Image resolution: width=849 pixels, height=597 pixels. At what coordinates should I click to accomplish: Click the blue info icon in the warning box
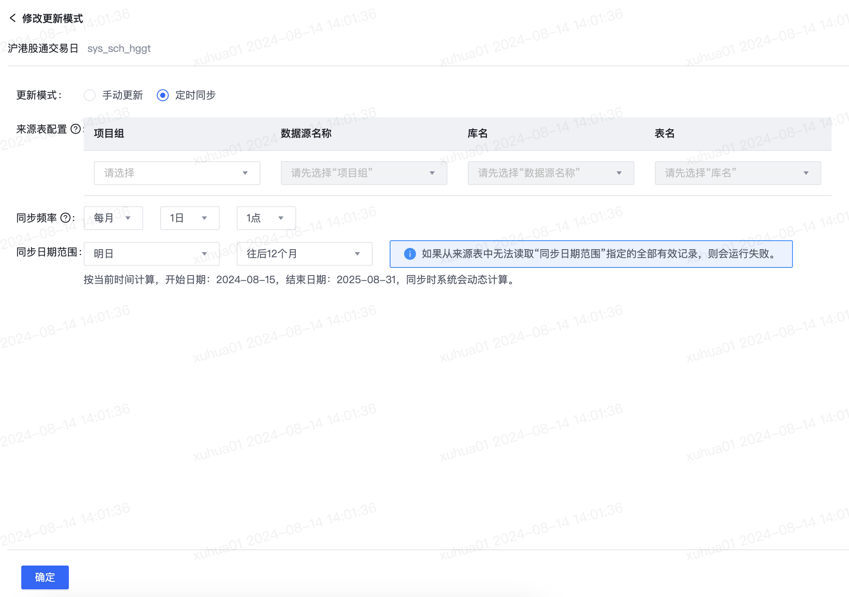pyautogui.click(x=410, y=254)
